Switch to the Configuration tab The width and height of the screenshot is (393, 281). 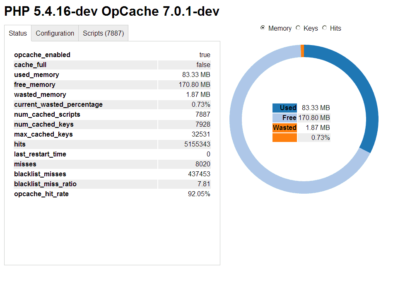click(x=54, y=33)
